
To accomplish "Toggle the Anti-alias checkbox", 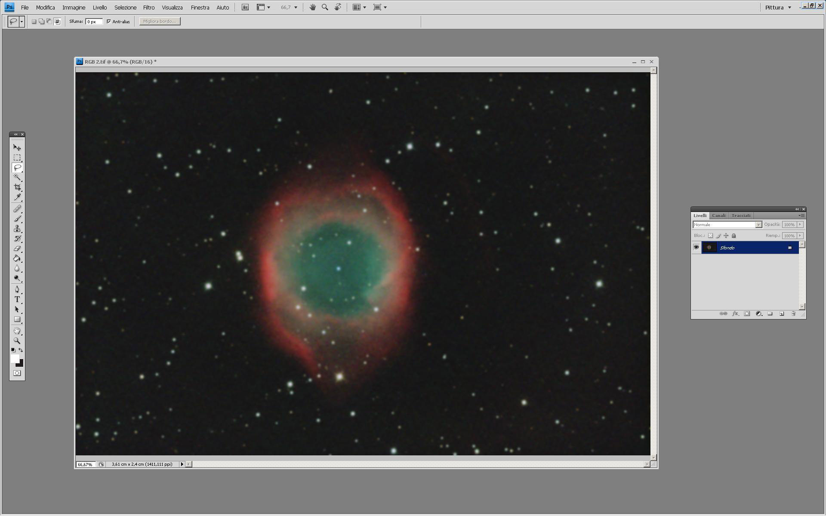I will click(x=109, y=21).
